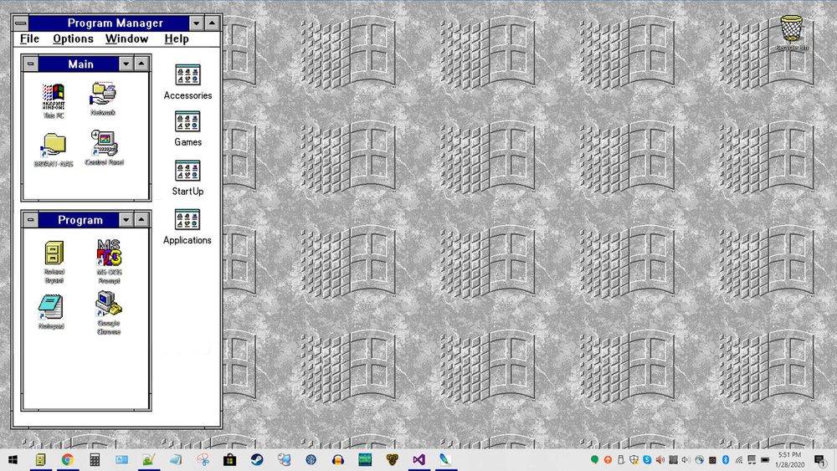Open the File menu
Image resolution: width=837 pixels, height=471 pixels.
(29, 38)
